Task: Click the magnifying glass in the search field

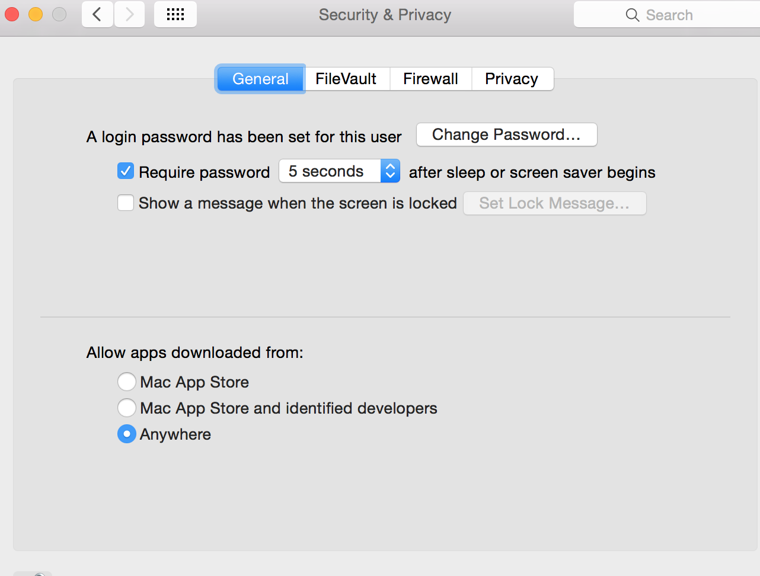Action: (631, 15)
